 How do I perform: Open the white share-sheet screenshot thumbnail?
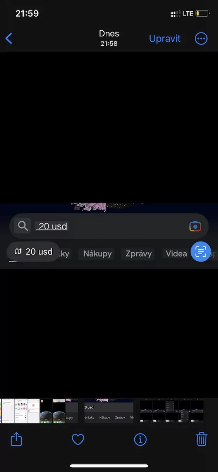[20, 410]
